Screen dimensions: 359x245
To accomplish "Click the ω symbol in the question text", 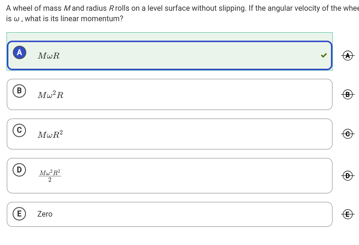I will pos(17,19).
